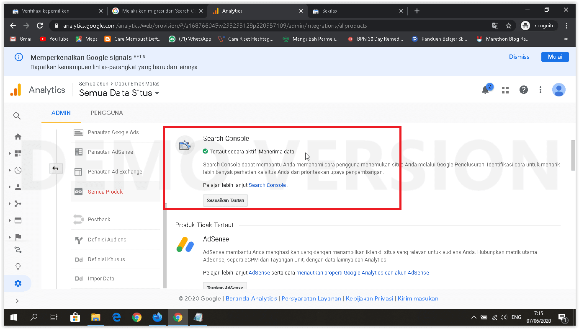Bookmark this page with star icon
Viewport: 579px width, 329px height.
click(509, 26)
